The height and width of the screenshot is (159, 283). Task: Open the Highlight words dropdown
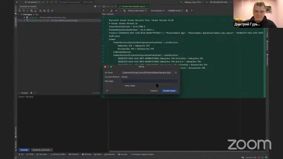tap(175, 11)
